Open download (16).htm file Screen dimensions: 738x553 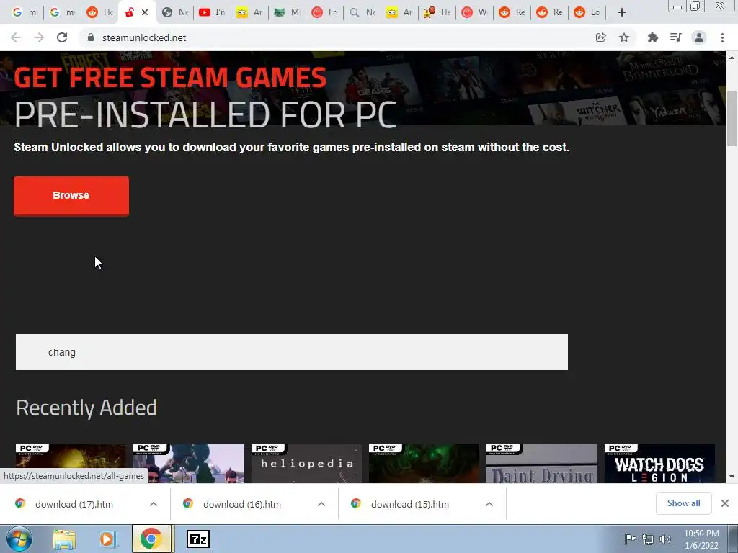242,504
